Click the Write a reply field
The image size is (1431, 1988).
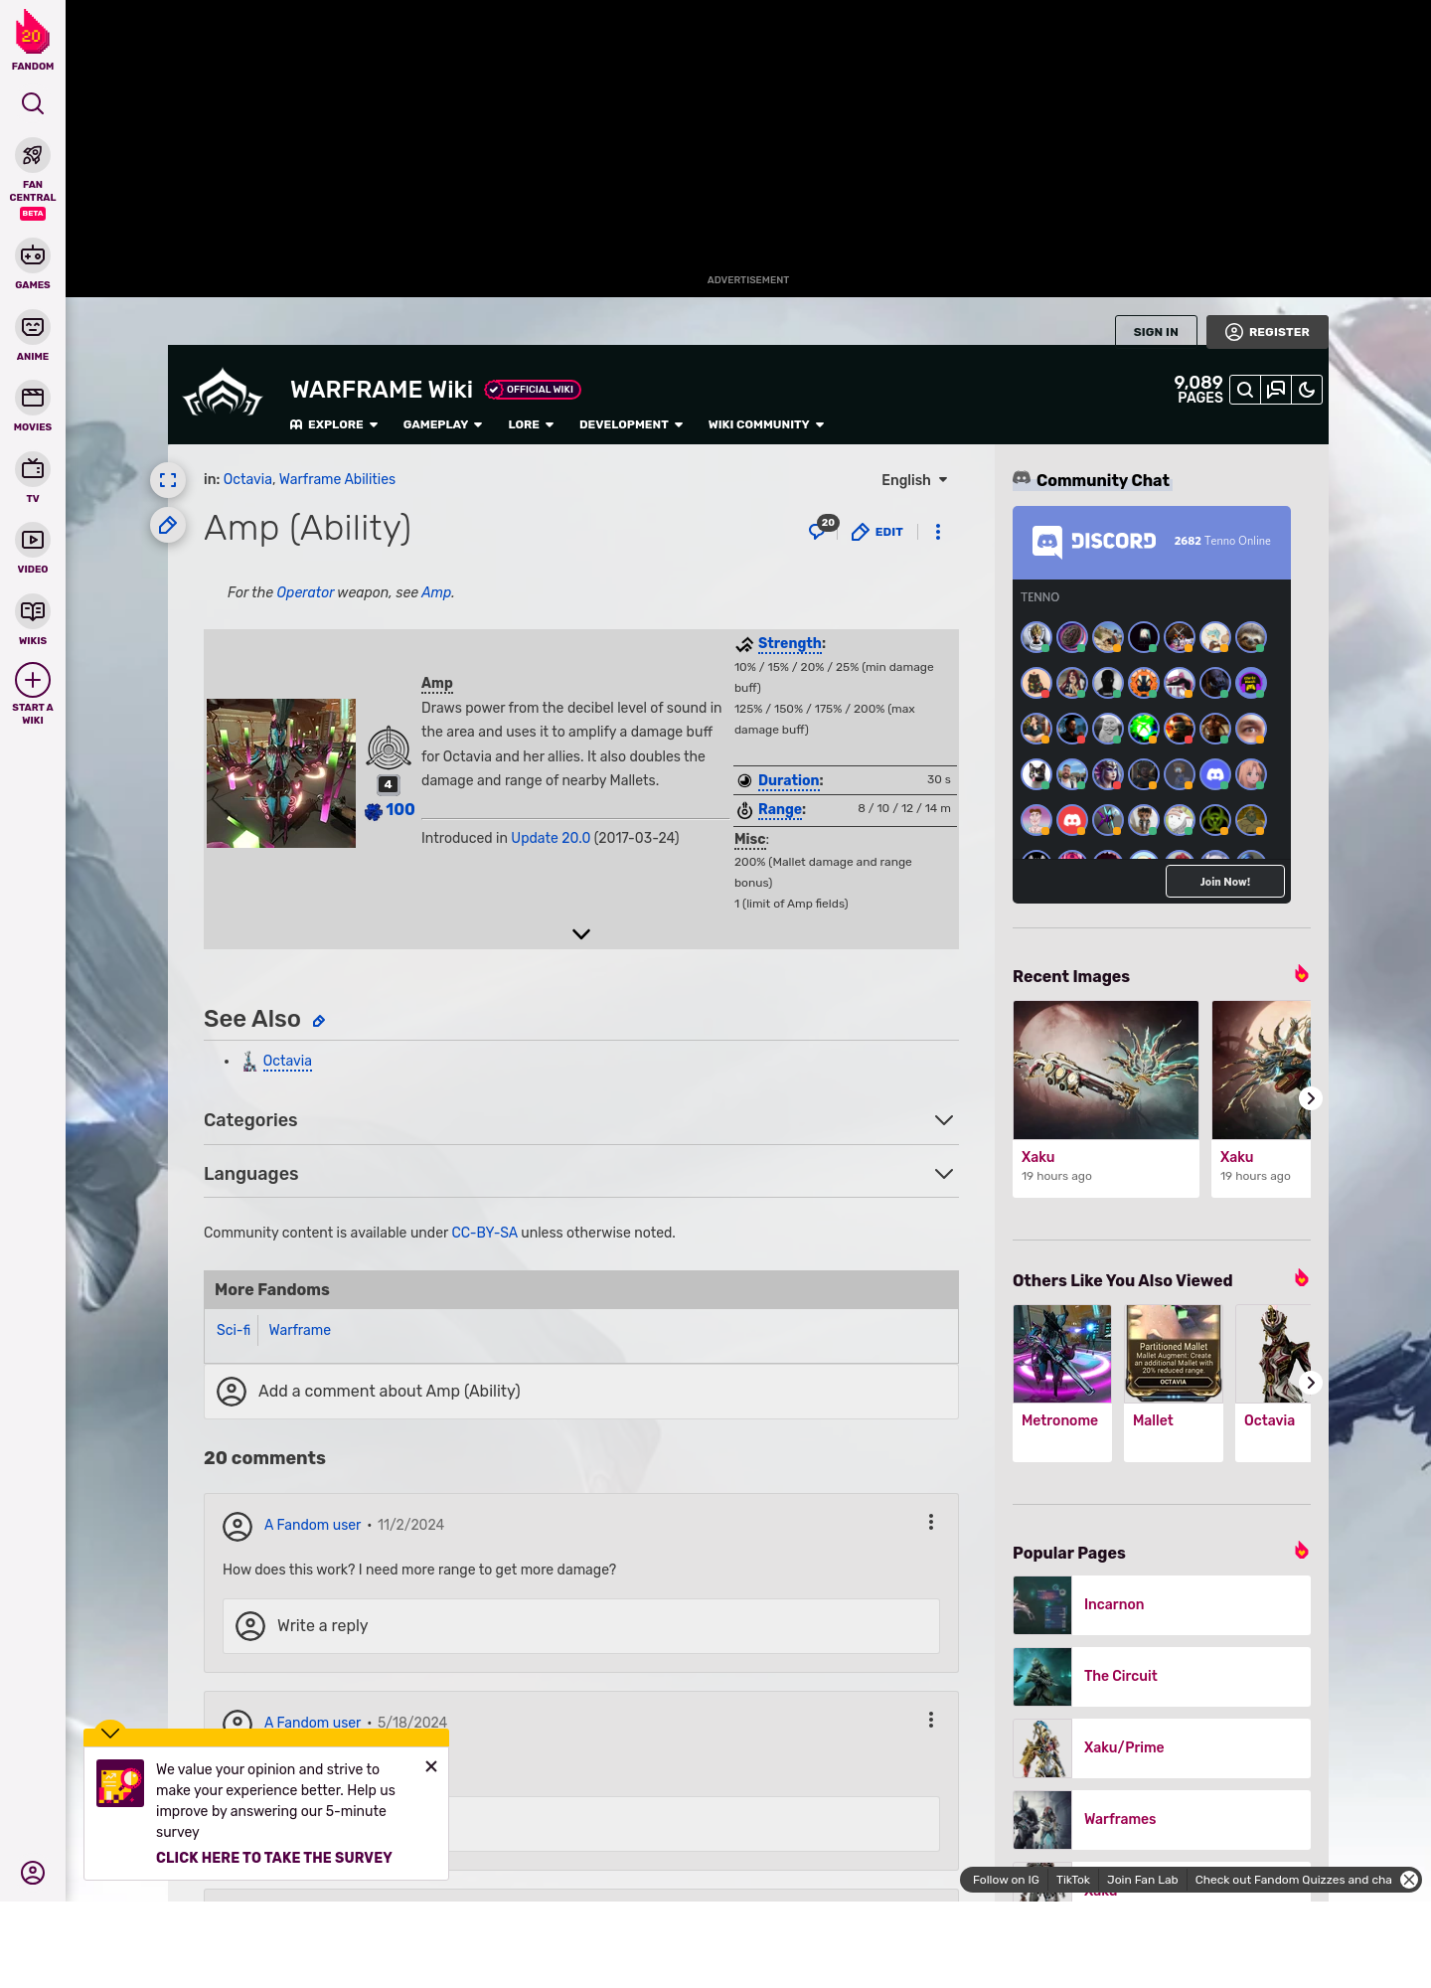(581, 1626)
